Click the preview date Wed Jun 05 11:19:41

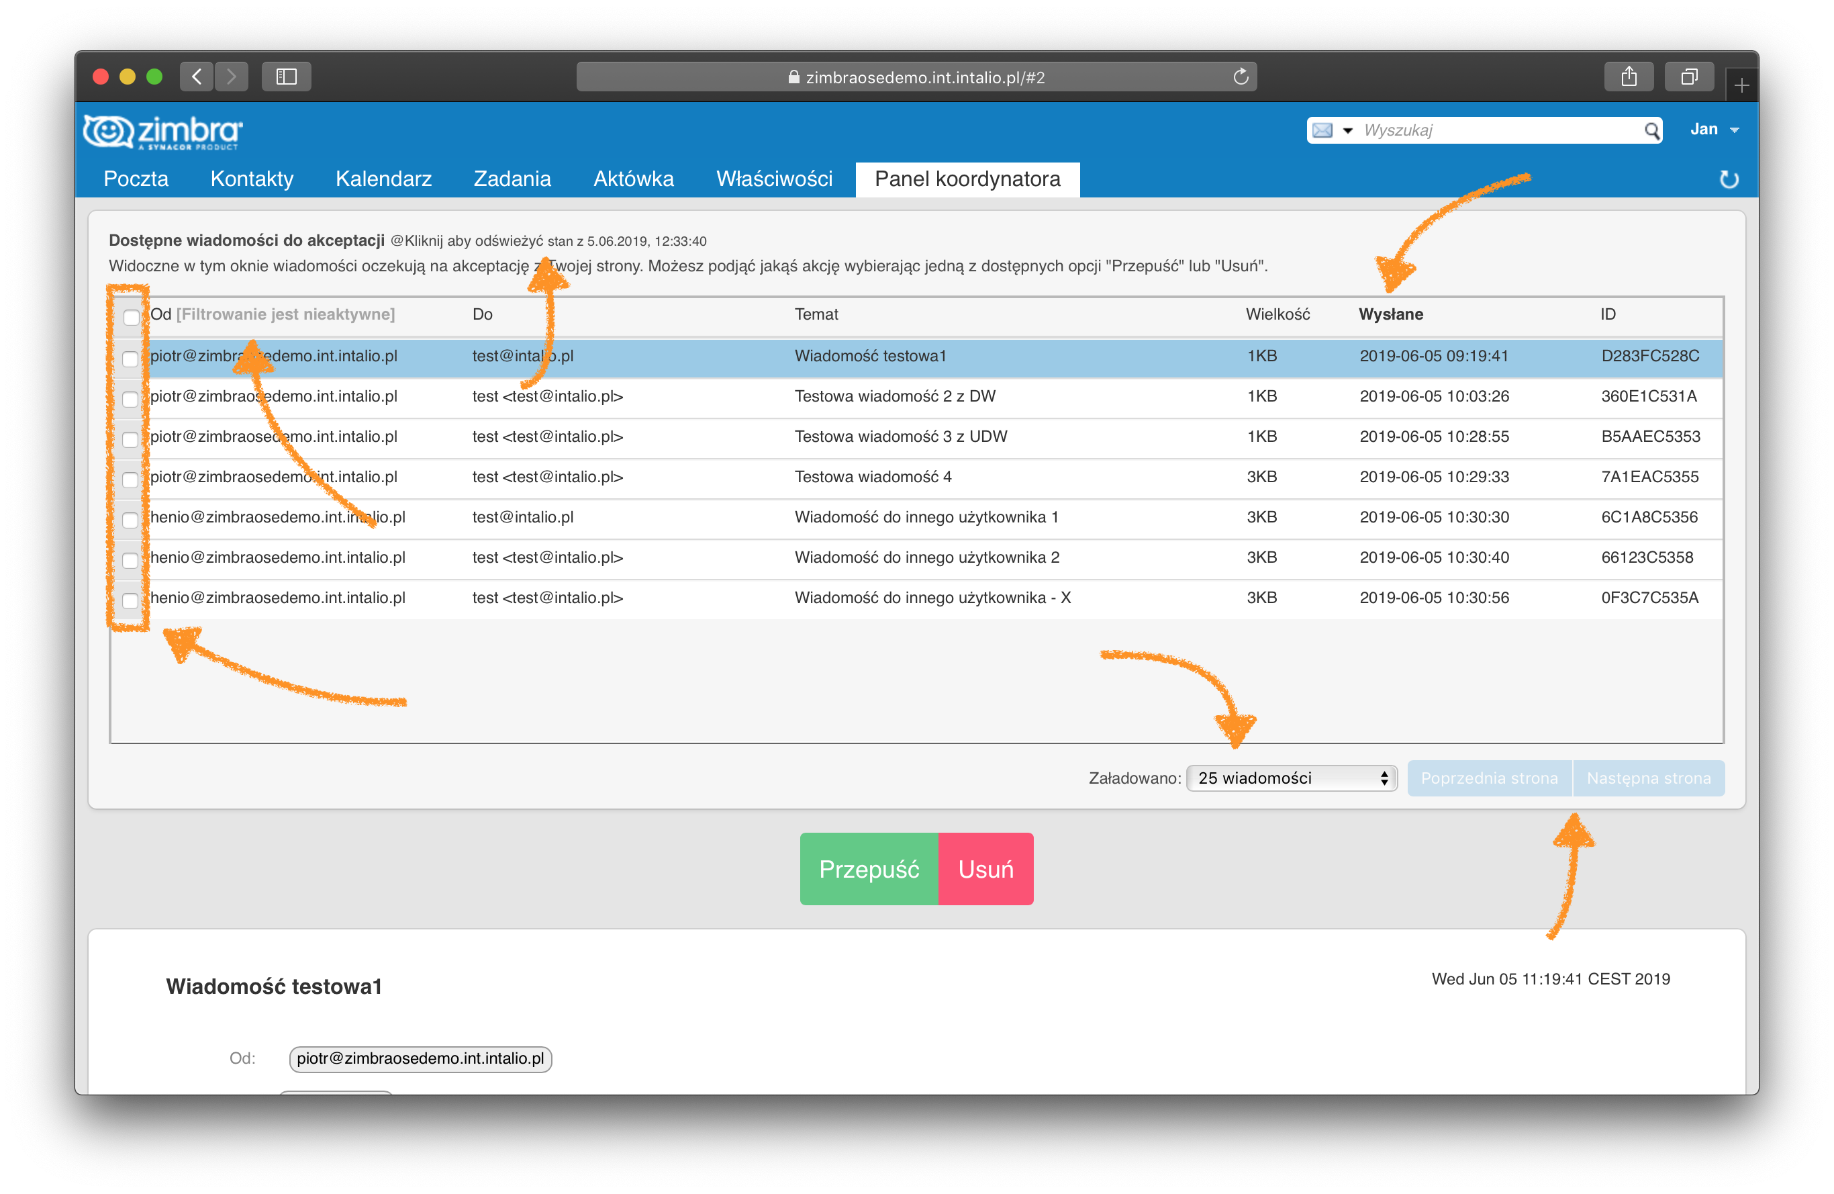point(1551,979)
